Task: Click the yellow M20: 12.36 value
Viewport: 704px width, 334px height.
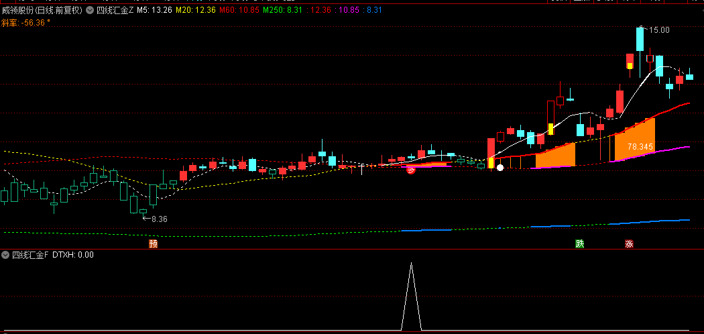Action: [x=195, y=10]
